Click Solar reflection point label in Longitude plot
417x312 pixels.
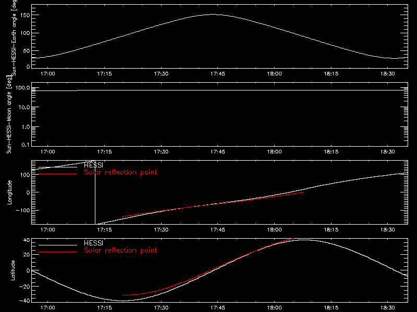pos(120,172)
